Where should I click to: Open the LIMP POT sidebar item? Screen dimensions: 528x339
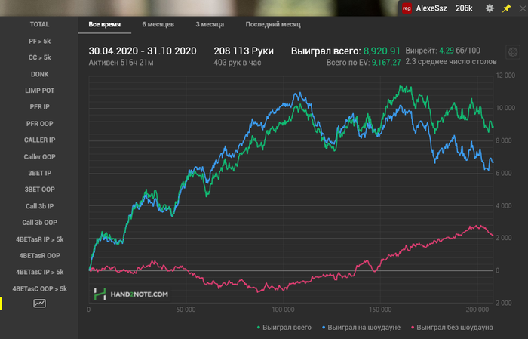click(39, 91)
